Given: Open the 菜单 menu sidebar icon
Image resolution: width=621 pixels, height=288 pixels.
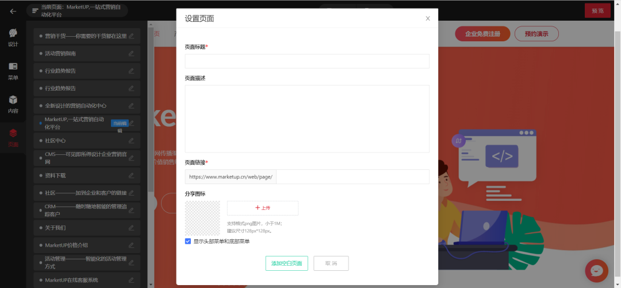Looking at the screenshot, I should tap(13, 71).
